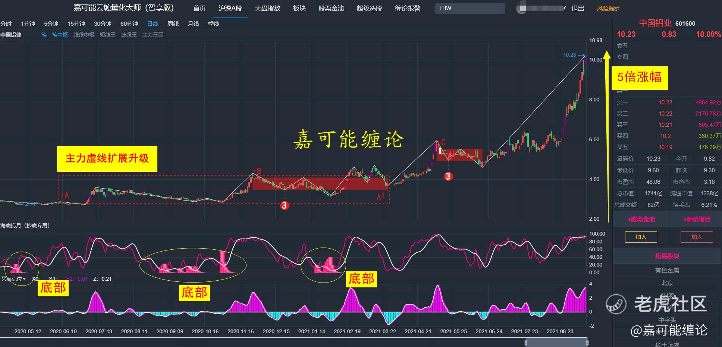Click the 流通市值 value 1338亿
722x347 pixels.
pyautogui.click(x=709, y=193)
